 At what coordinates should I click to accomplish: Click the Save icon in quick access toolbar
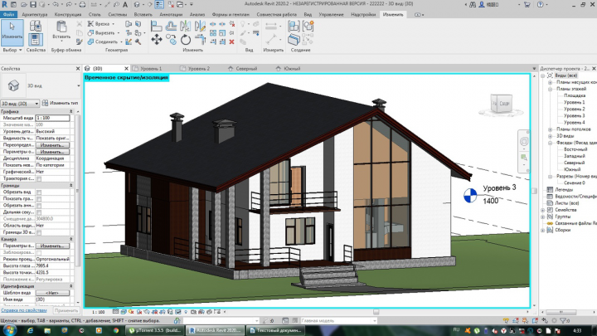pyautogui.click(x=33, y=5)
